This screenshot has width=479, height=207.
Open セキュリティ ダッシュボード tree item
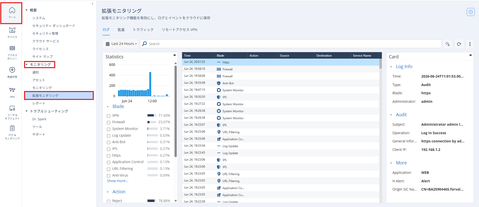[x=54, y=26]
